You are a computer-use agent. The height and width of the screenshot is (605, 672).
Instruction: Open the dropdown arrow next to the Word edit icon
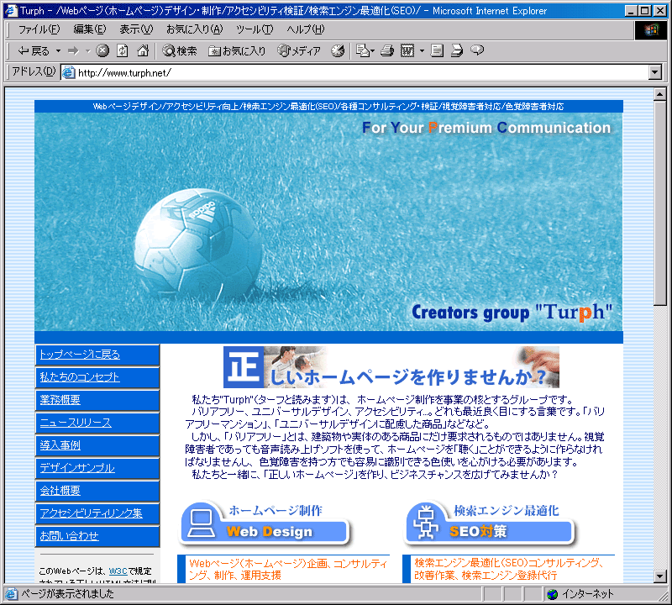click(x=422, y=51)
